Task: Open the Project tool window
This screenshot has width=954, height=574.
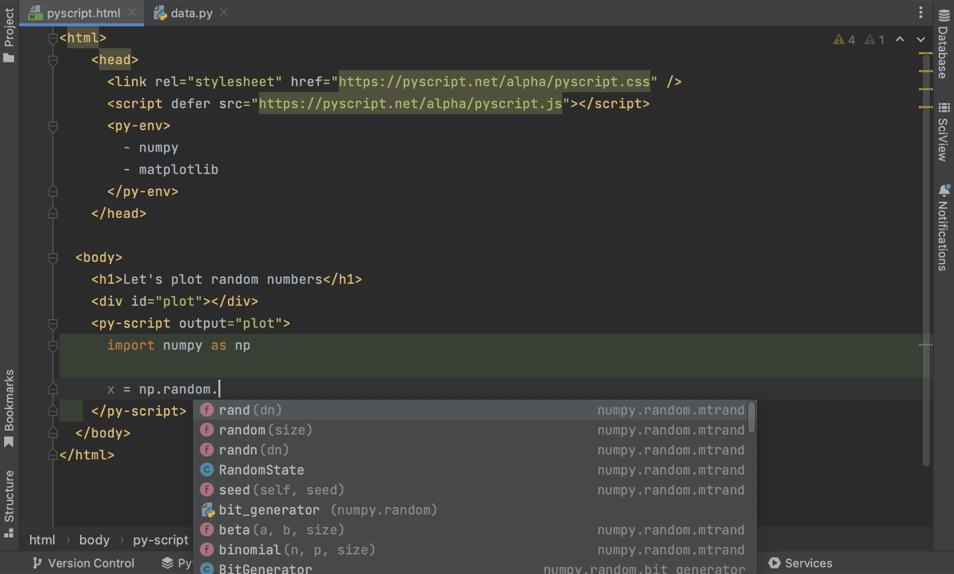Action: [x=9, y=34]
